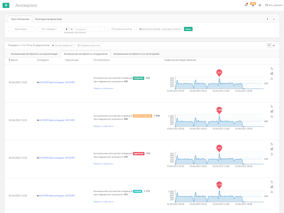This screenshot has width=284, height=213.
Task: Open the am_oksana user account menu
Action: (x=274, y=5)
